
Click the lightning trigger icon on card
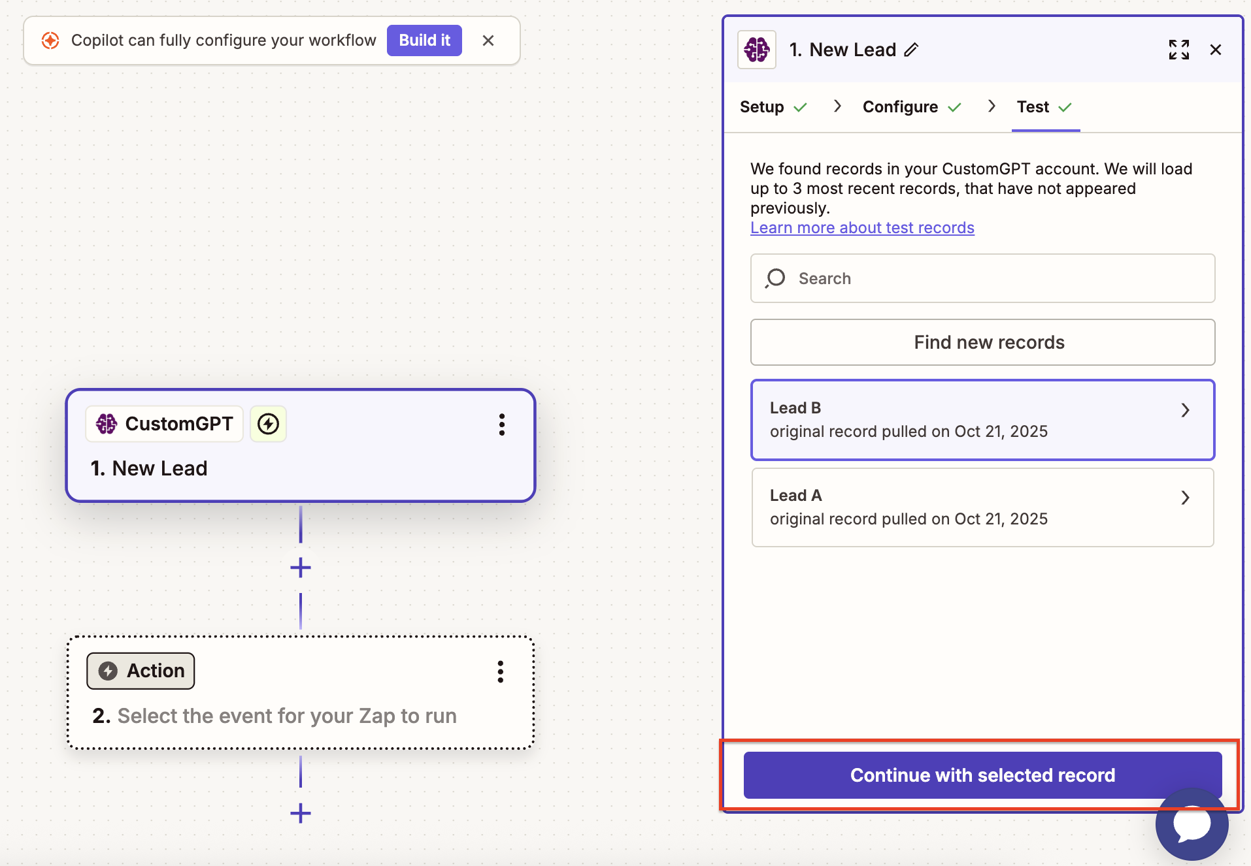(268, 424)
